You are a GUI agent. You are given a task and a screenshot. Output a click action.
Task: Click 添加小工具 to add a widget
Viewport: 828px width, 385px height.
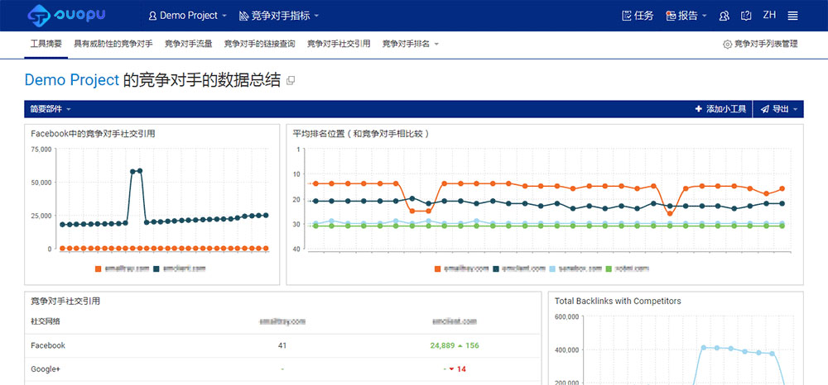[x=721, y=109]
